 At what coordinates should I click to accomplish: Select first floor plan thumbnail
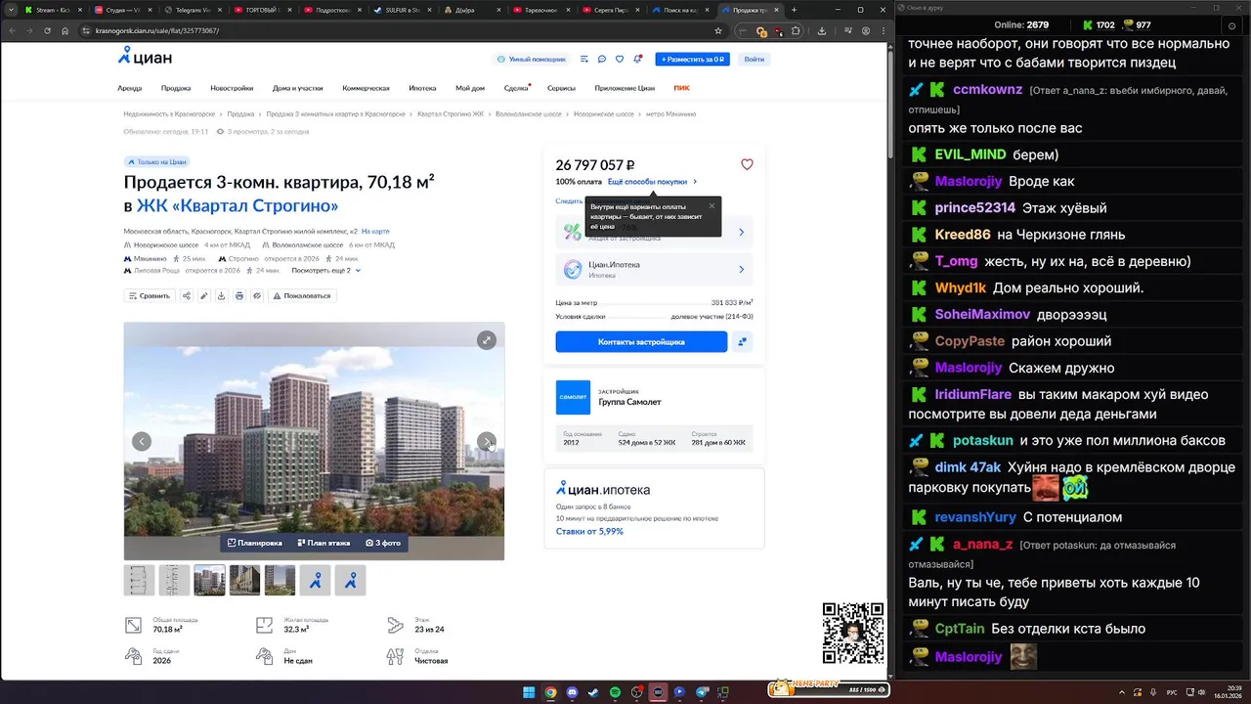pyautogui.click(x=140, y=580)
